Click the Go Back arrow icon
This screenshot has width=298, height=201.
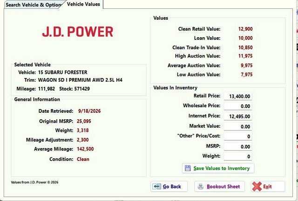(157, 187)
